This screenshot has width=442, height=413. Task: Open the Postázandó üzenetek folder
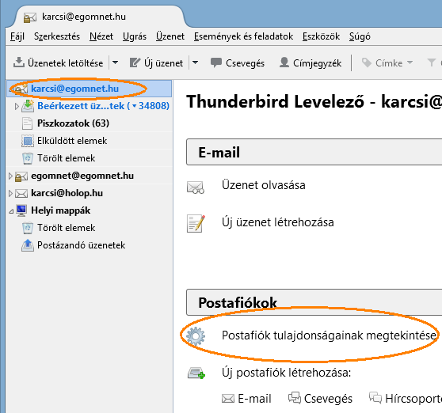click(81, 245)
